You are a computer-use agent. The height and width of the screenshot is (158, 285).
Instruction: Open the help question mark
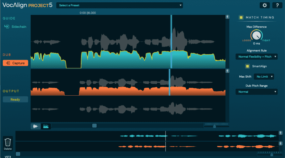click(x=277, y=5)
